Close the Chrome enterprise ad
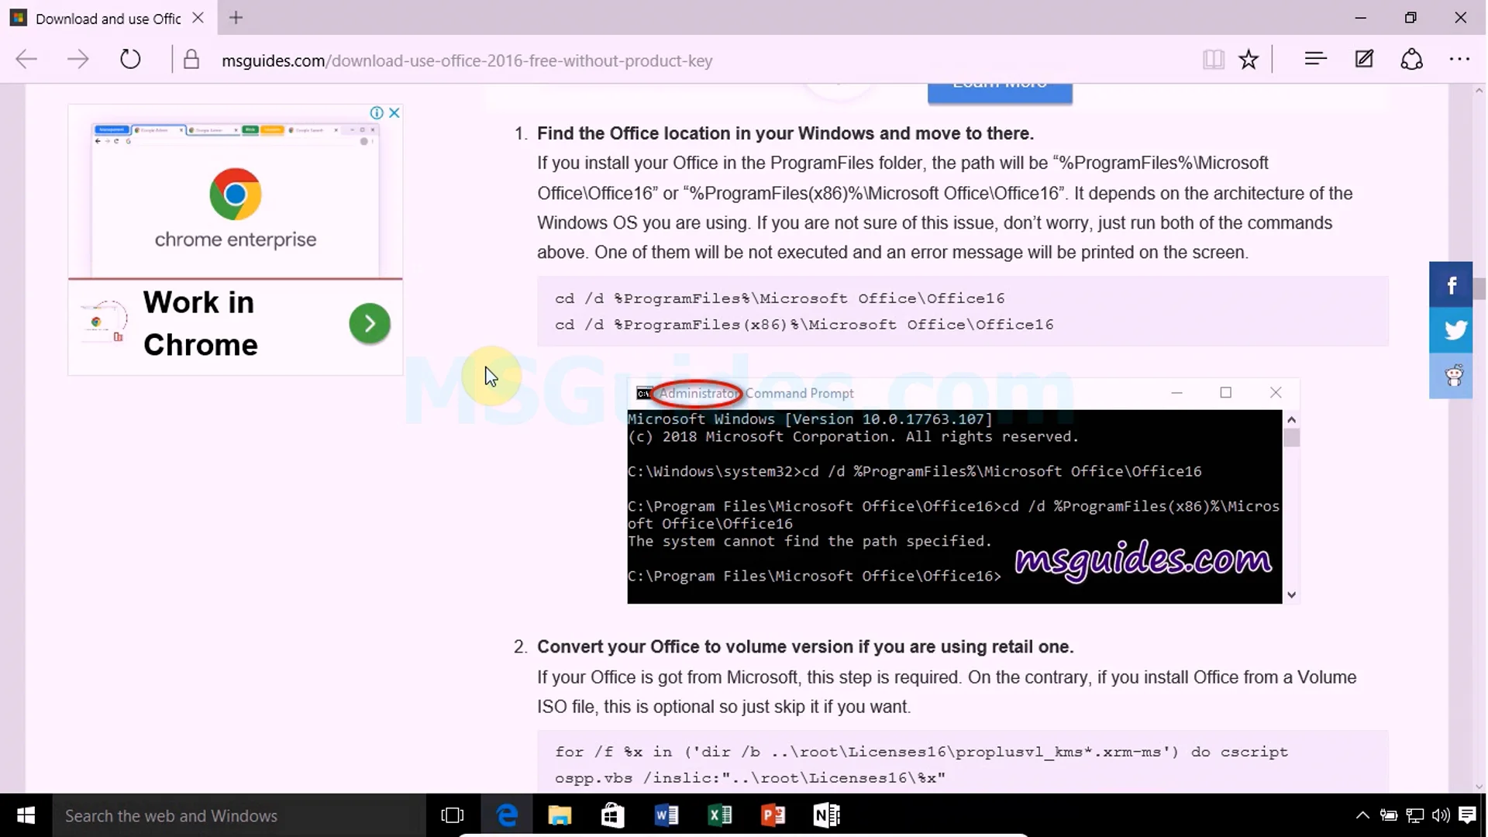 pos(394,113)
